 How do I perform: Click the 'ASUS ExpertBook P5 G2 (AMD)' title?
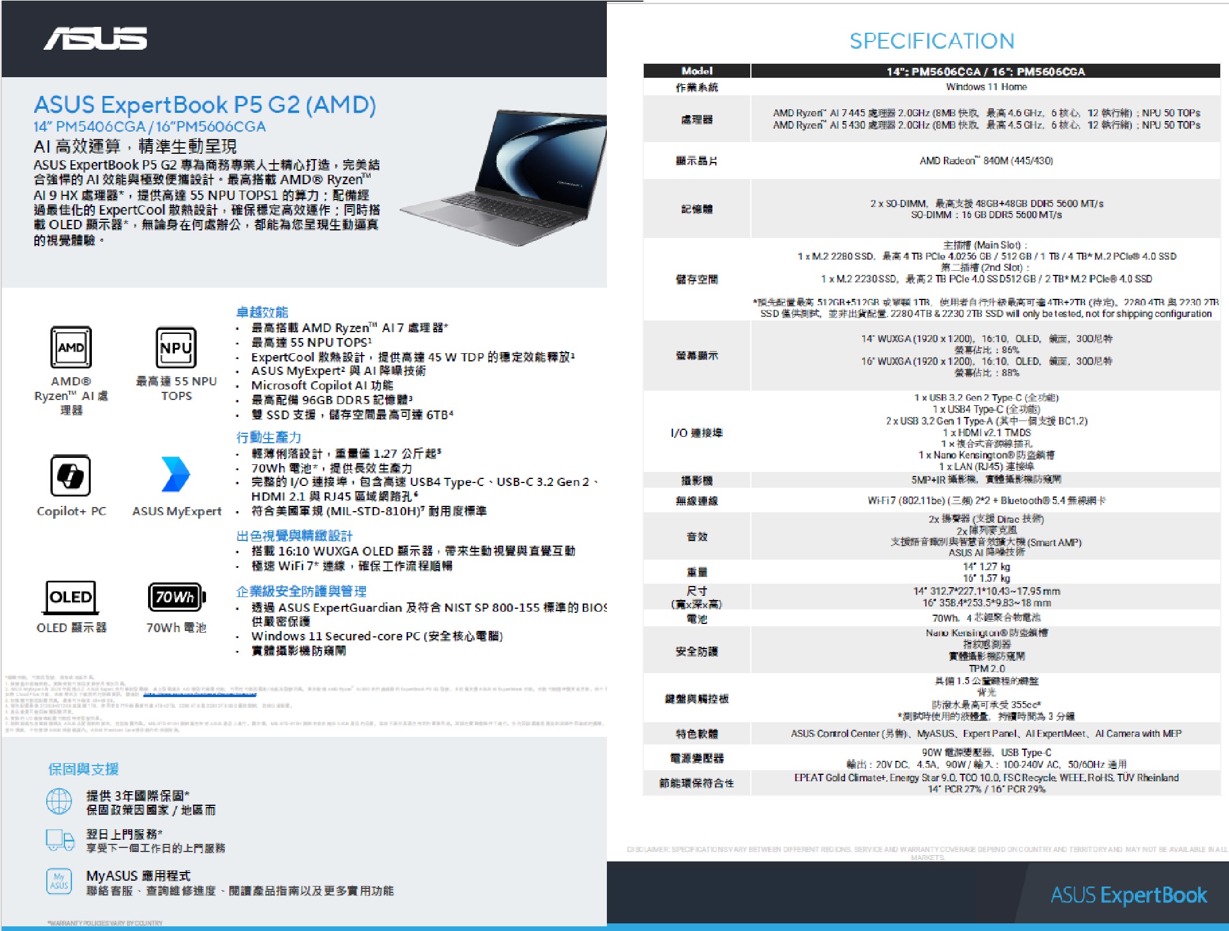pos(205,105)
